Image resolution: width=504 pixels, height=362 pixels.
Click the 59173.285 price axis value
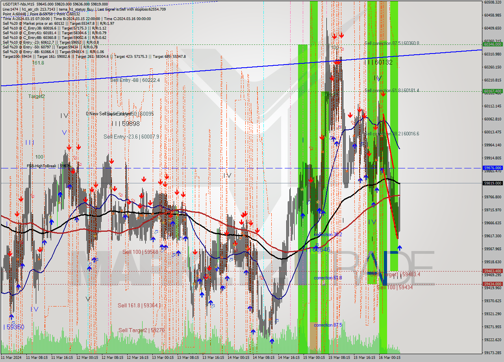point(493,353)
